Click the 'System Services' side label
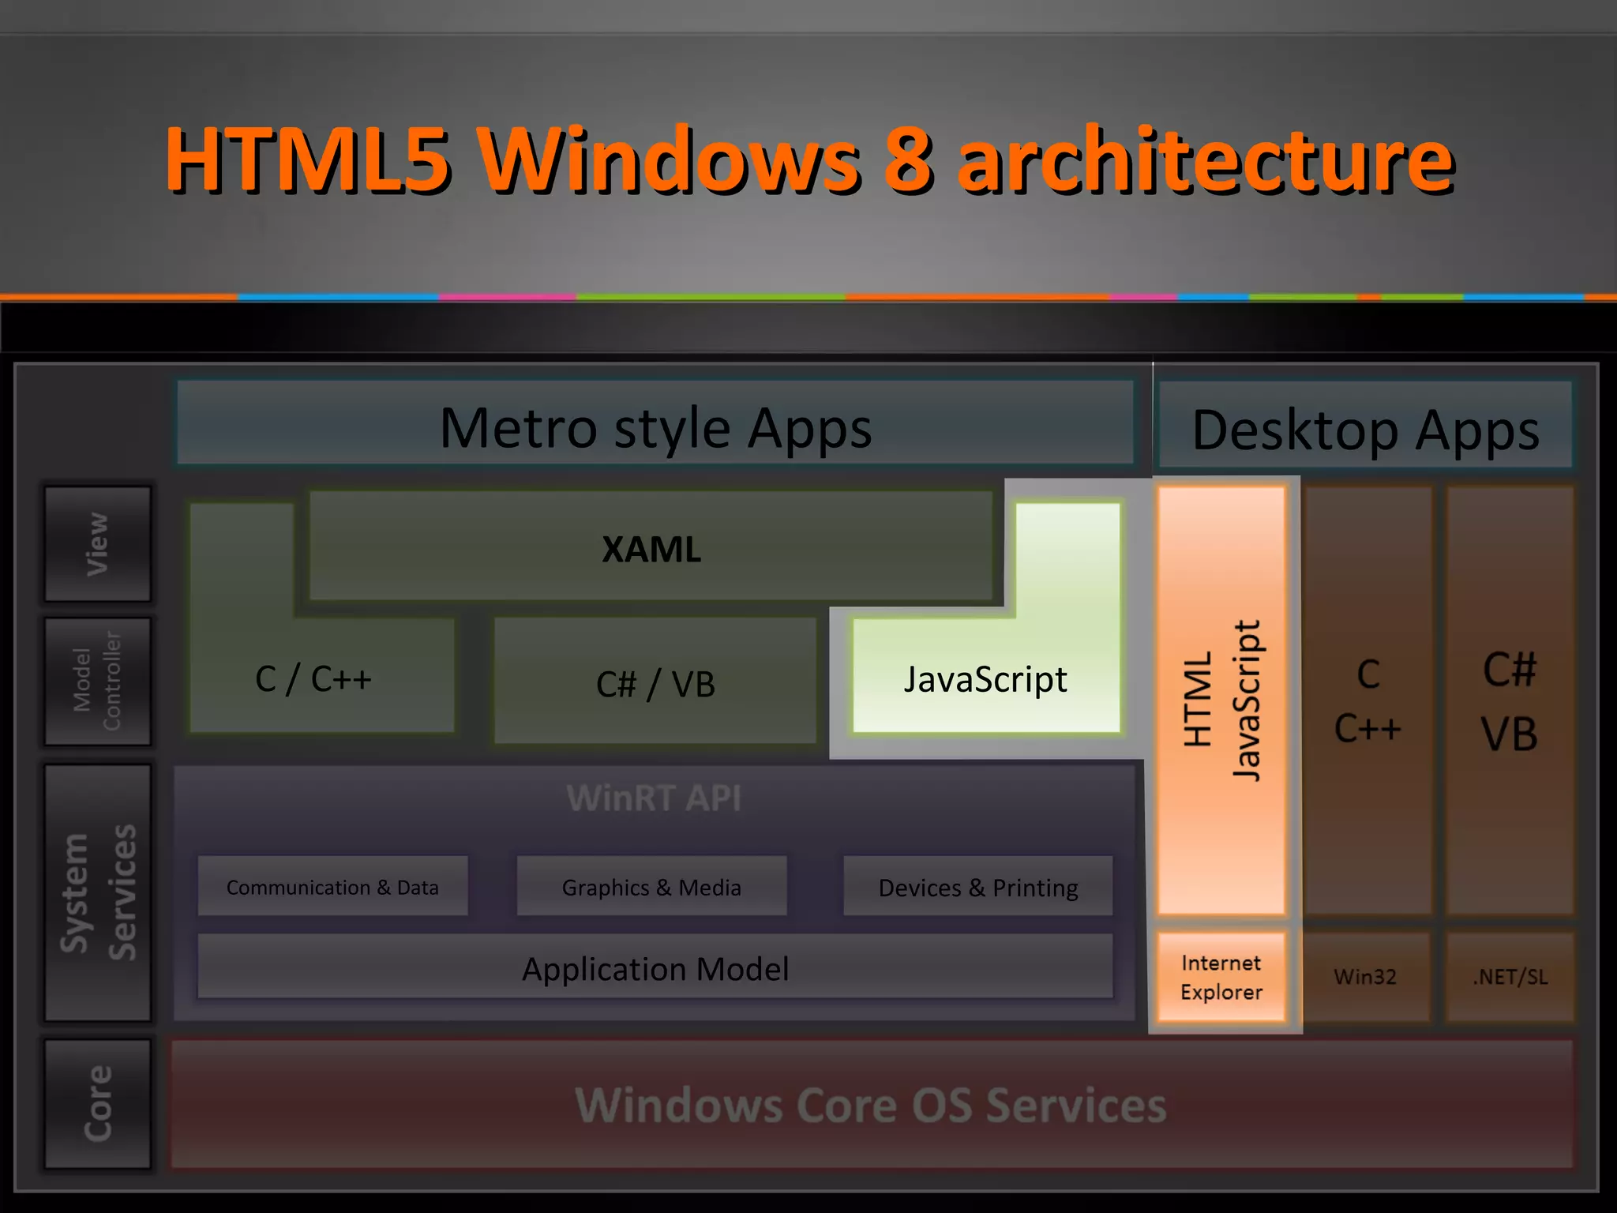The height and width of the screenshot is (1213, 1617). pyautogui.click(x=97, y=892)
